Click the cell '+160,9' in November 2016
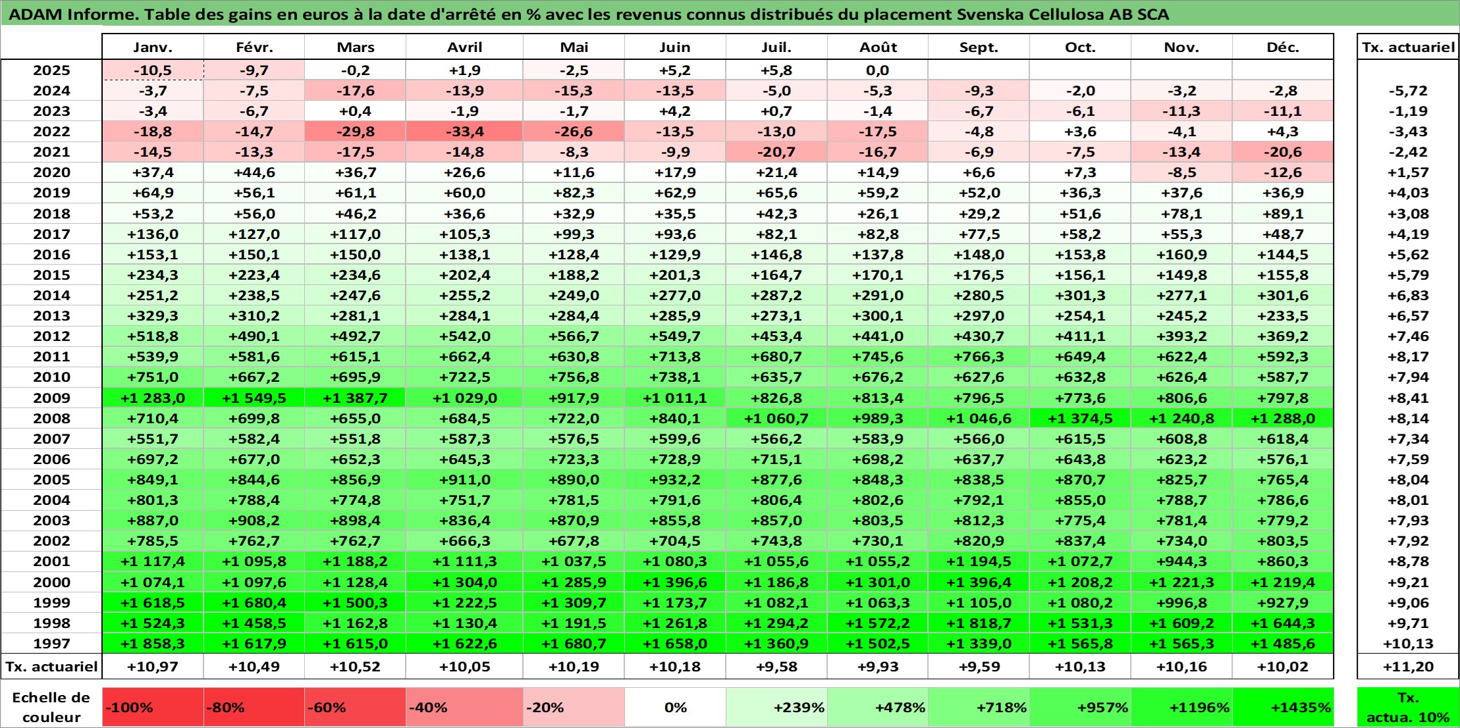Image resolution: width=1460 pixels, height=728 pixels. coord(1181,254)
